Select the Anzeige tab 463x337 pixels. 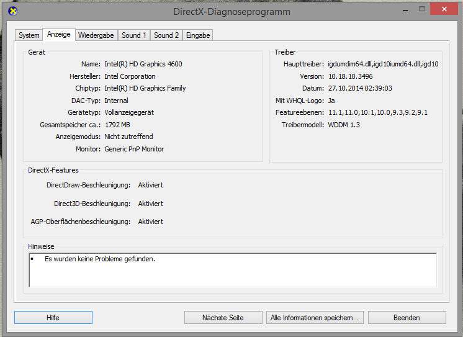(x=59, y=34)
